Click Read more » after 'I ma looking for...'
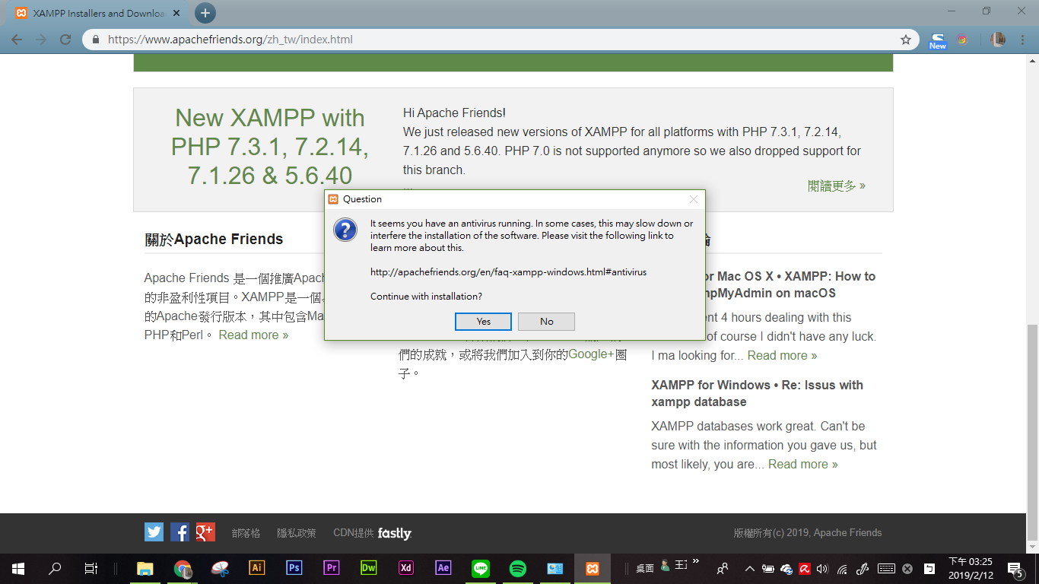 pos(782,355)
